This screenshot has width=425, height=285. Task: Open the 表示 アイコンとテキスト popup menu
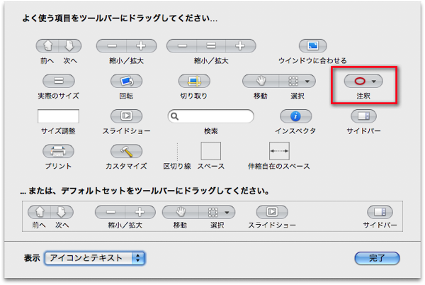pos(95,258)
